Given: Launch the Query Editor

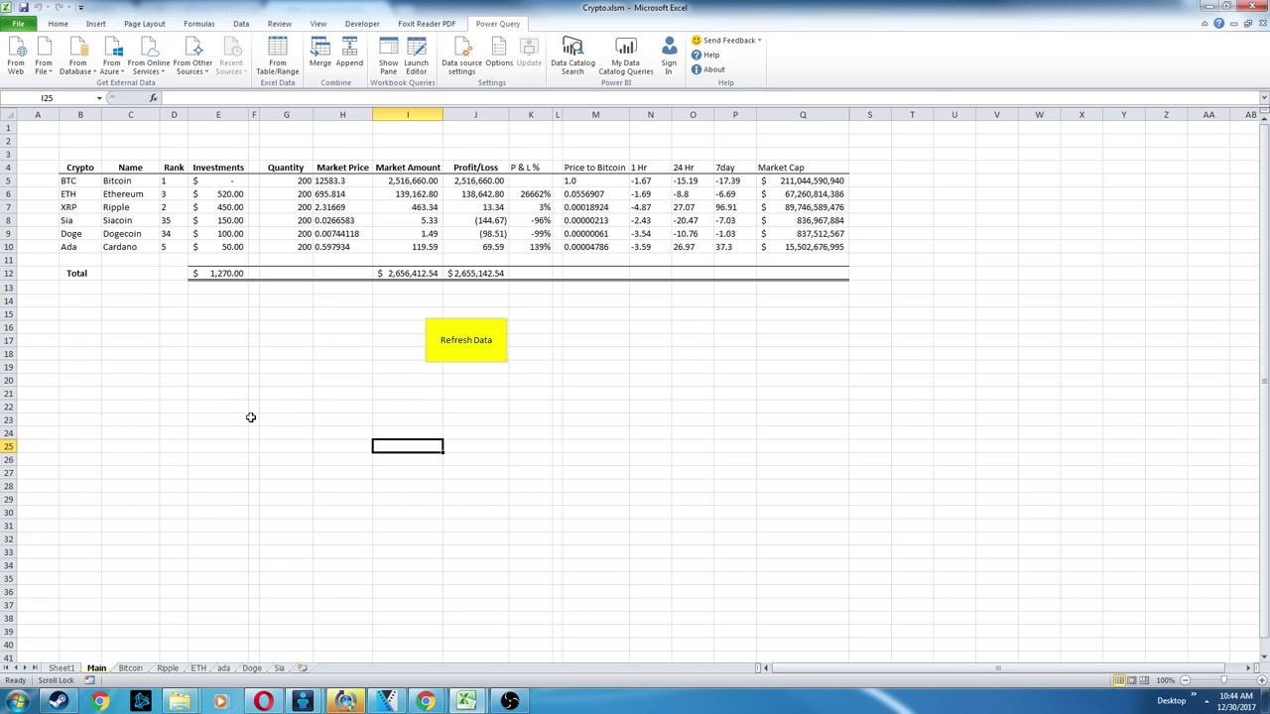Looking at the screenshot, I should [x=416, y=56].
